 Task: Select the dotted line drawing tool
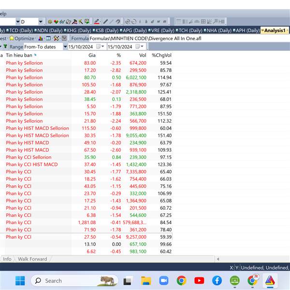click(x=112, y=22)
